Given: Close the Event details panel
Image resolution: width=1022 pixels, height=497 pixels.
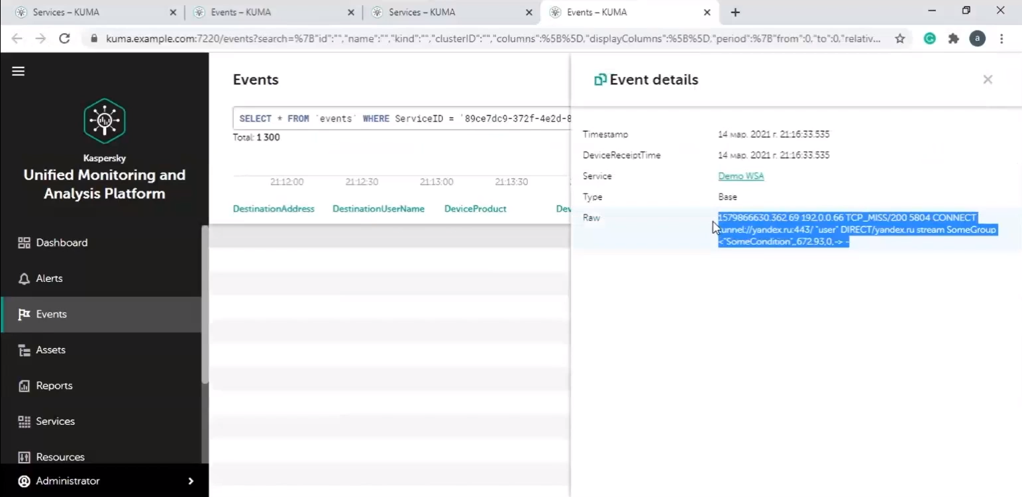Looking at the screenshot, I should click(x=988, y=79).
